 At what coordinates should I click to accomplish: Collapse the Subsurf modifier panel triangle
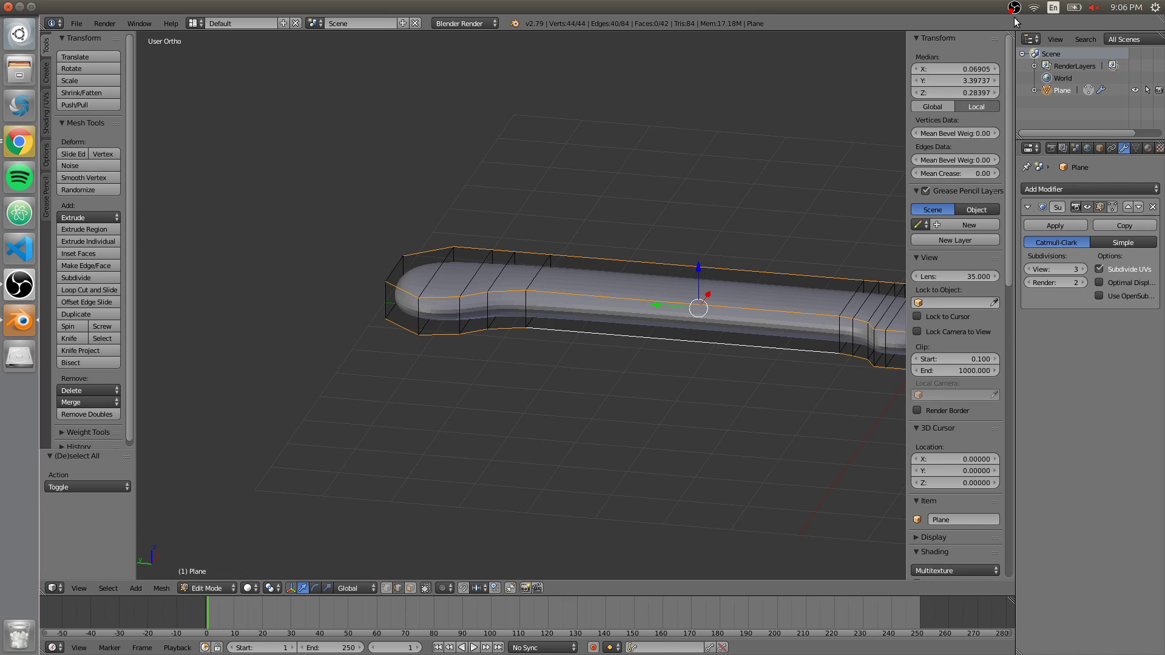pos(1027,207)
